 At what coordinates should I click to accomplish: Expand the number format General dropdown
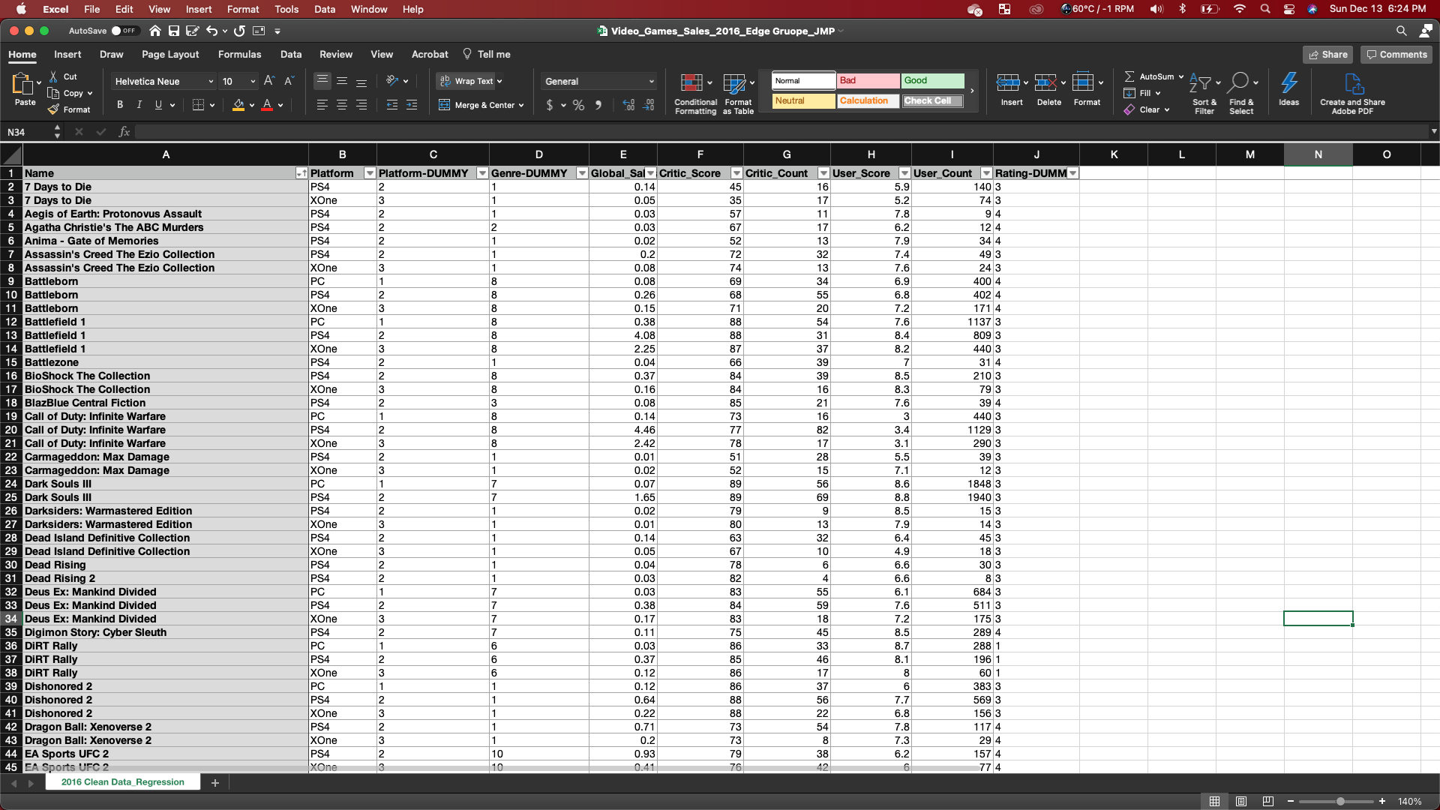coord(651,81)
